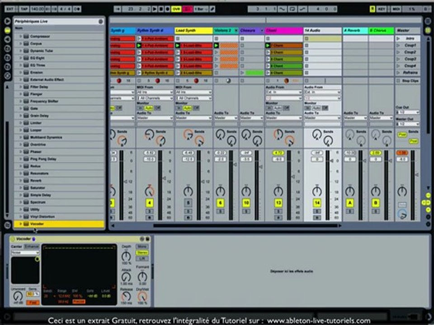Toggle track activator 14 on 14 Audio
434x325 pixels.
(x=317, y=203)
